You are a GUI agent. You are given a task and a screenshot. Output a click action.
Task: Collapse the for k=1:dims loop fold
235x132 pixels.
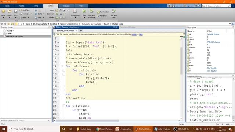click(64, 74)
